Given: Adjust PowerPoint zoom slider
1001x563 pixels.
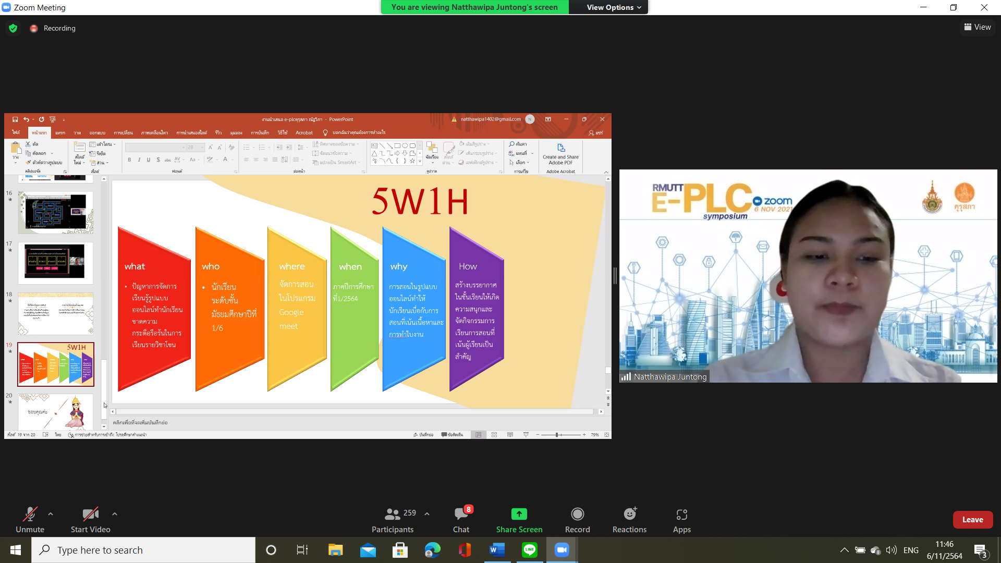Looking at the screenshot, I should pyautogui.click(x=560, y=435).
